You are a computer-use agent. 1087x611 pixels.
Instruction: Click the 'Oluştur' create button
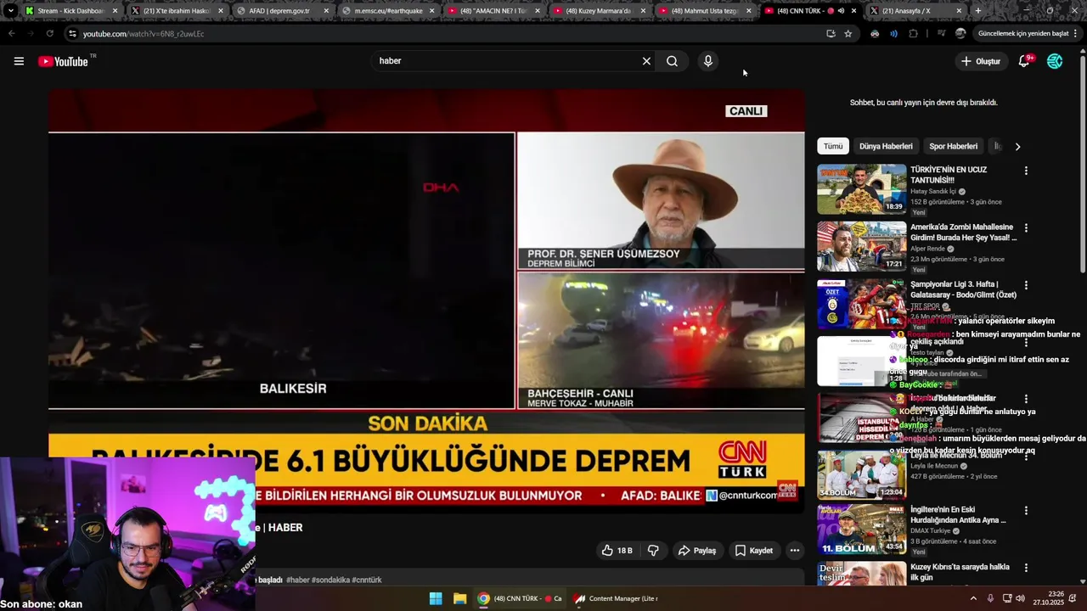980,61
